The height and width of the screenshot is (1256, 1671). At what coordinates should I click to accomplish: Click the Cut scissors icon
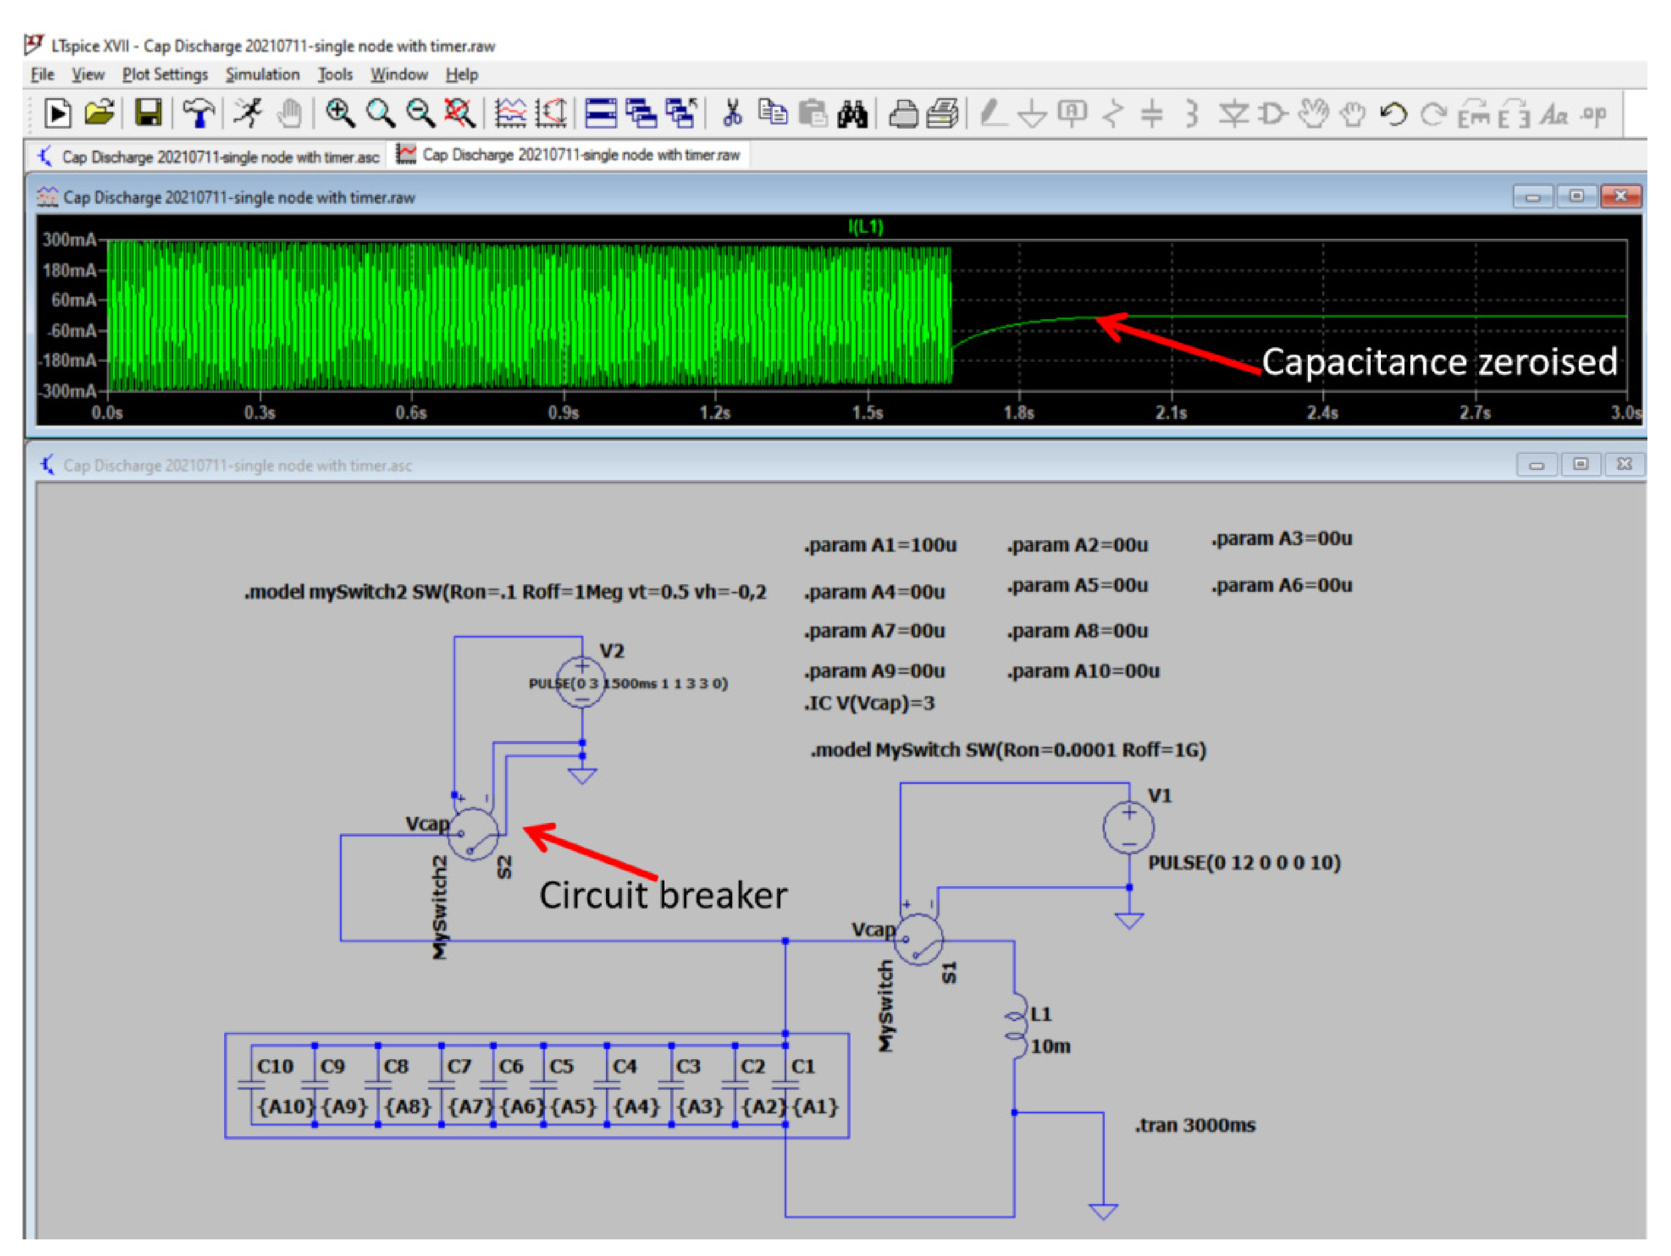tap(731, 113)
